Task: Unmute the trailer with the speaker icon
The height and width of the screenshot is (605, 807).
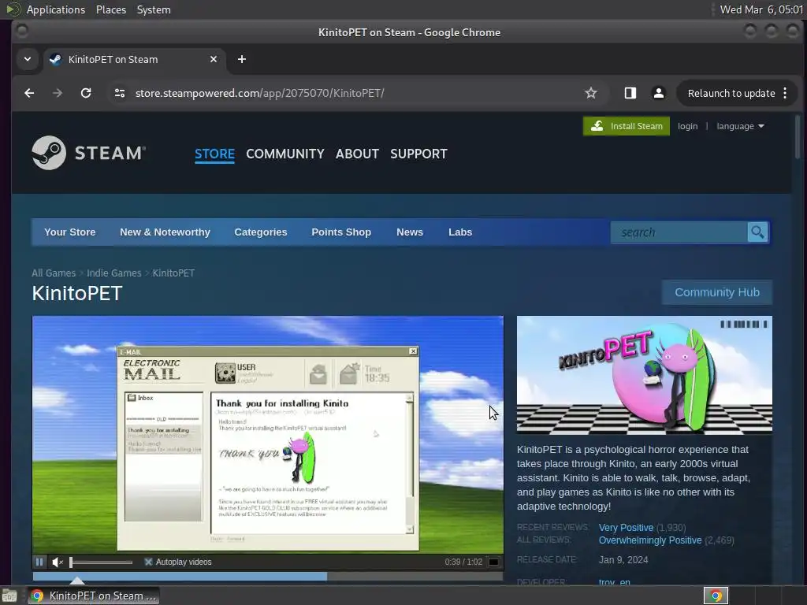Action: 57,562
